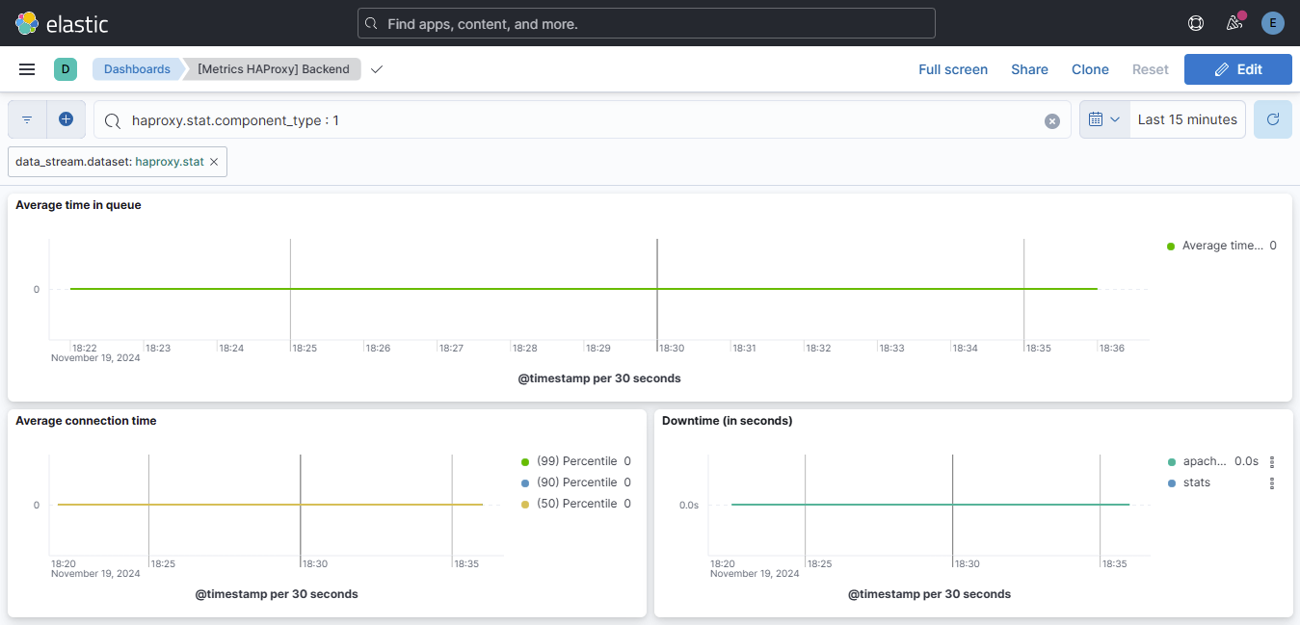Screen dimensions: 1300x625
Task: Open the date picker calendar dropdown
Action: point(1102,118)
